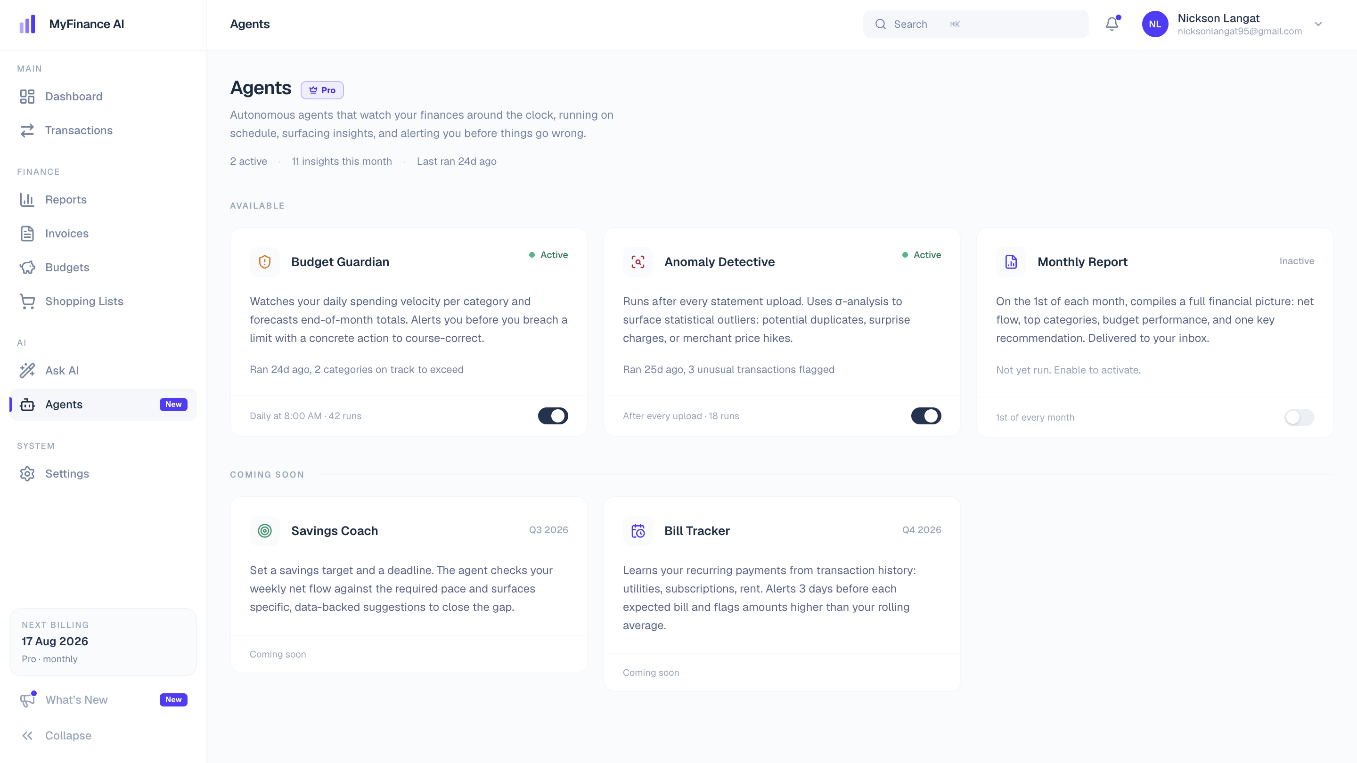Click "1st of every month" schedule text

click(x=1035, y=418)
